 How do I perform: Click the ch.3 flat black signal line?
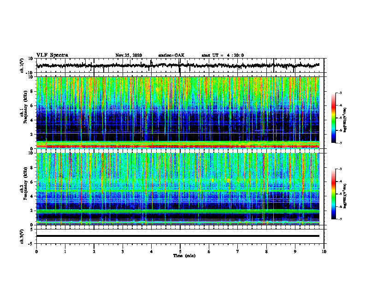[178, 236]
